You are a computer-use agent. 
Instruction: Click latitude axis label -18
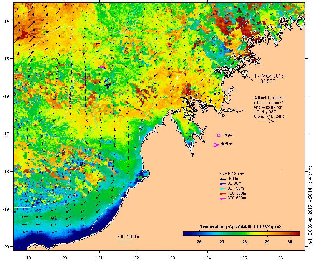coord(5,172)
